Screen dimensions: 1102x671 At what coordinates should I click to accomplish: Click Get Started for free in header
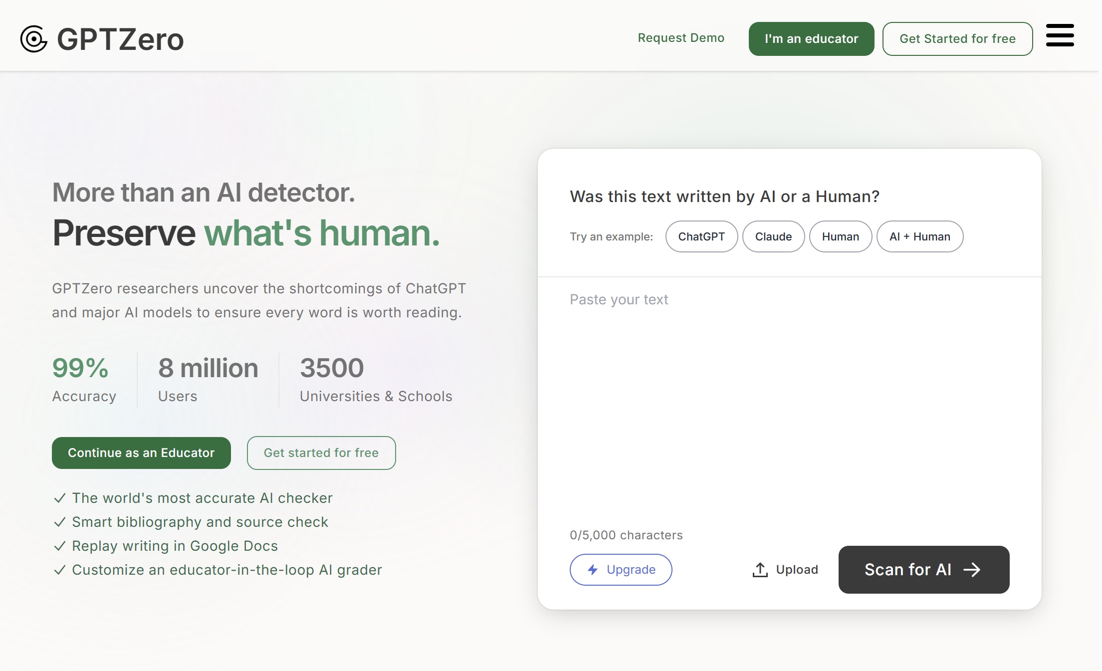point(957,39)
